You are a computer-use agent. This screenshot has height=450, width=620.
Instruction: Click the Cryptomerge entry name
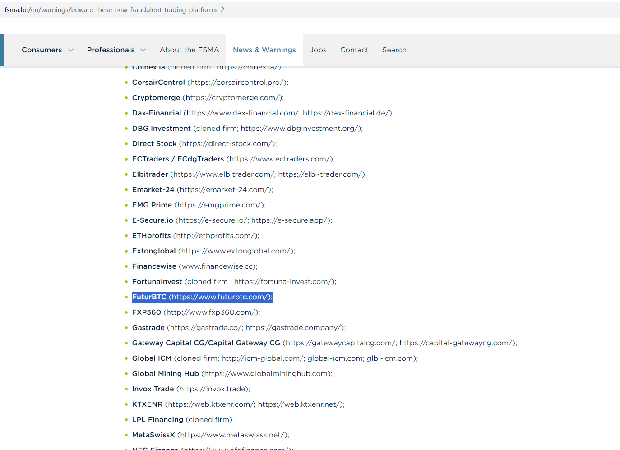(156, 98)
